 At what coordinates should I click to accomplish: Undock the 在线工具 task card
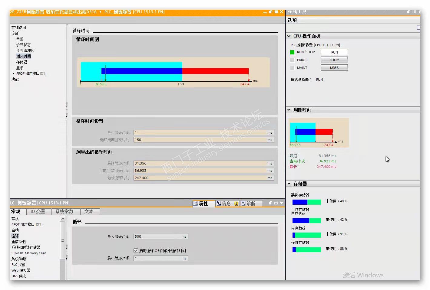click(x=408, y=12)
